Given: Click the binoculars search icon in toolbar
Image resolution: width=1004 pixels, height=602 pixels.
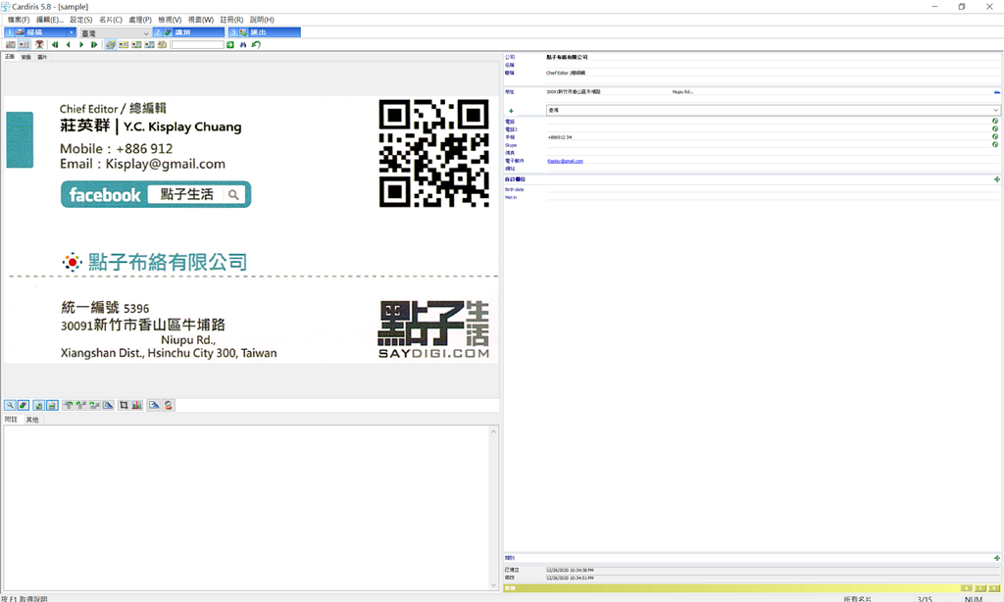Looking at the screenshot, I should 243,45.
